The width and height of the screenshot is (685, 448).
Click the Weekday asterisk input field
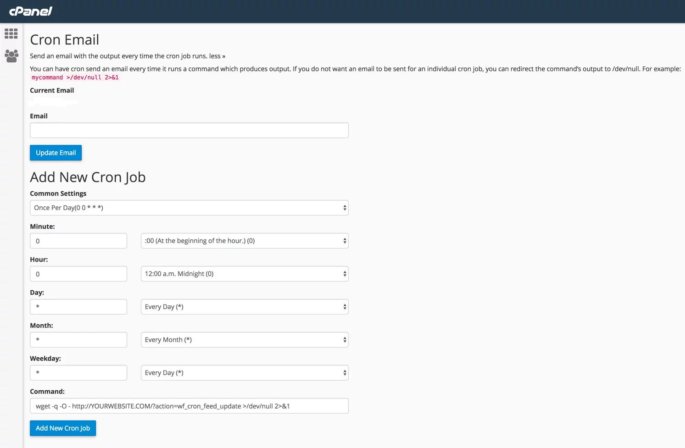point(78,372)
